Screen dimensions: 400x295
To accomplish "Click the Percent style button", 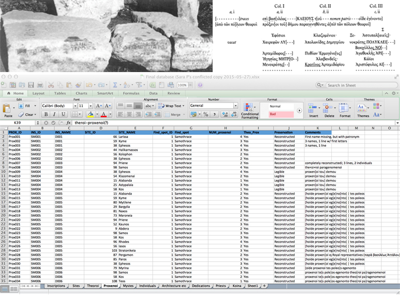I will (x=205, y=114).
